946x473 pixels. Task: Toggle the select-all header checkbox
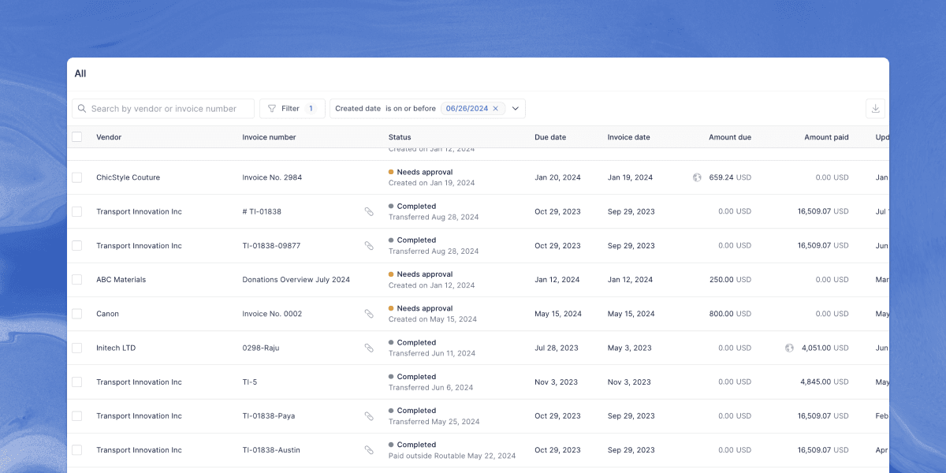76,137
